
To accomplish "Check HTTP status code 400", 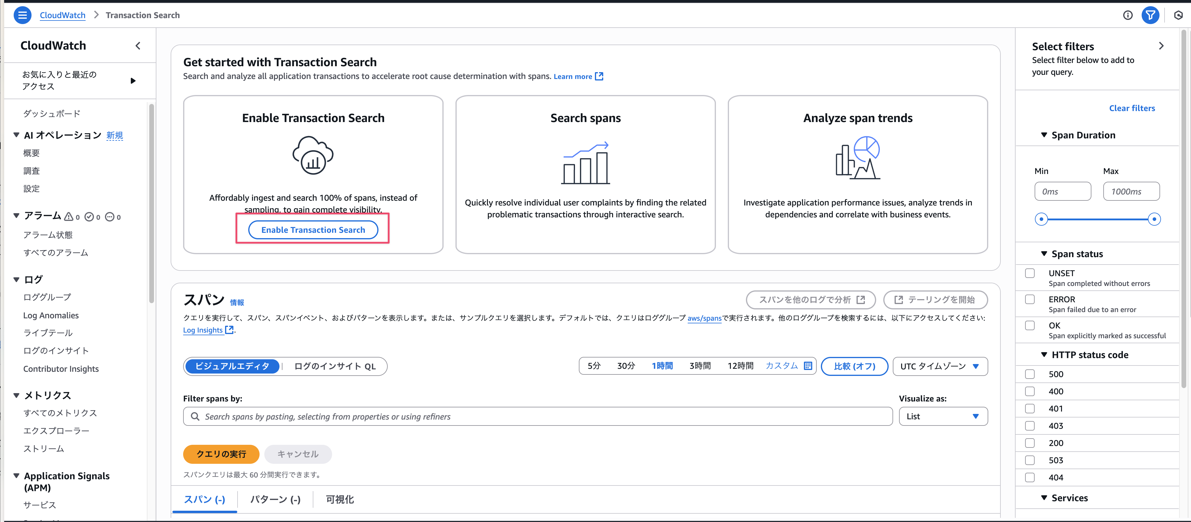I will (x=1030, y=391).
